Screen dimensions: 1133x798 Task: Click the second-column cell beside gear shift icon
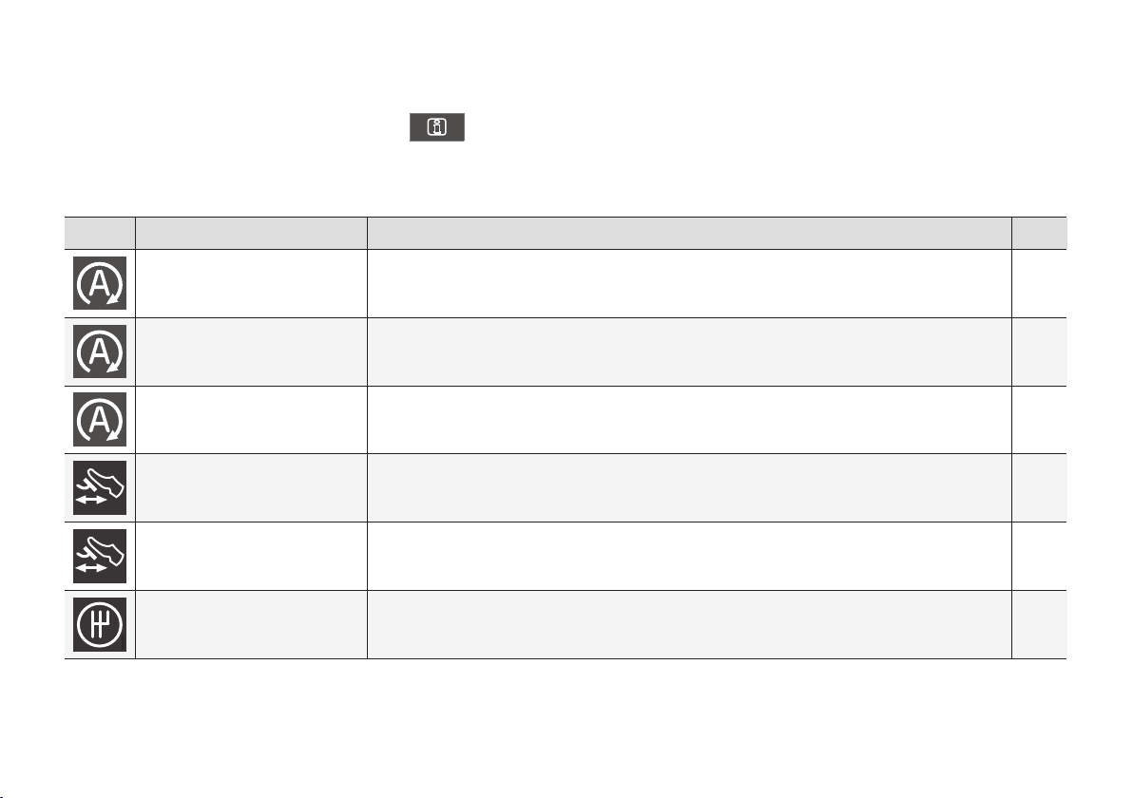252,625
